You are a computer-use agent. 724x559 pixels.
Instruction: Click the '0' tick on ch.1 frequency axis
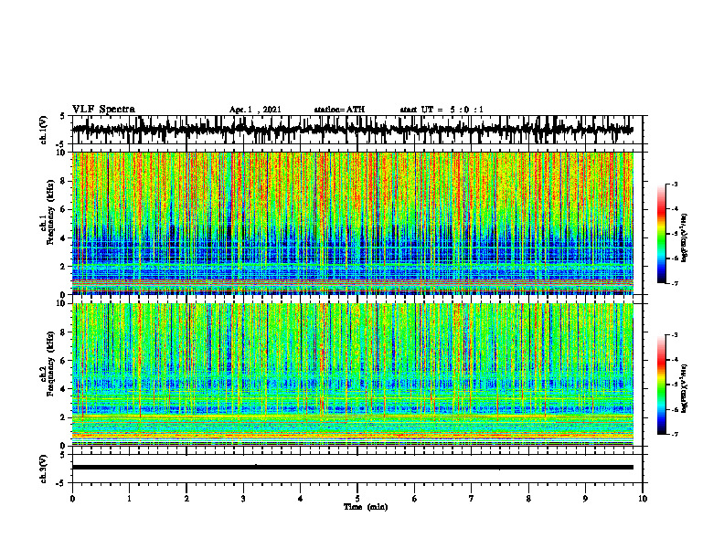(64, 294)
